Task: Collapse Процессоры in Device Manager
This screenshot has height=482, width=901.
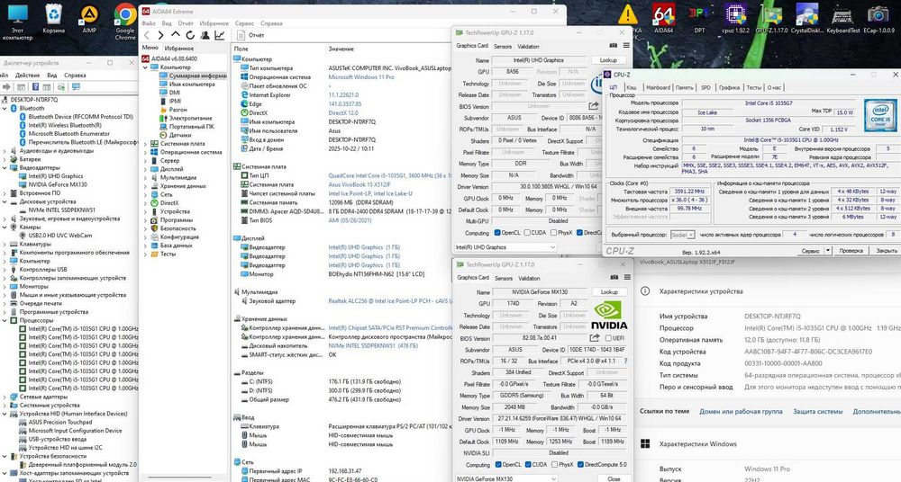Action: (5, 320)
